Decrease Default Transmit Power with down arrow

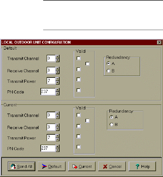(57, 82)
